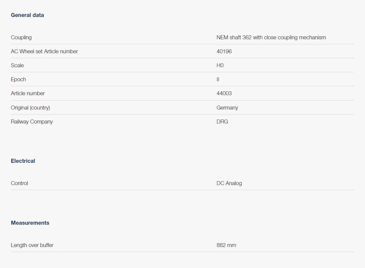Click the Measurements section heading
Image resolution: width=365 pixels, height=268 pixels.
pyautogui.click(x=30, y=223)
